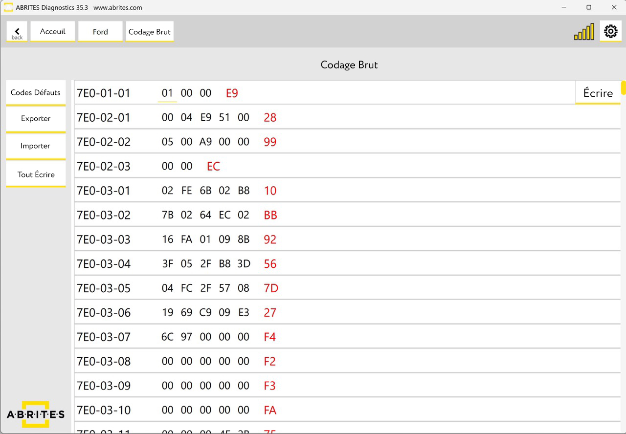Click the vertical scrollbar thumb
Viewport: 626px width, 434px height.
point(624,87)
